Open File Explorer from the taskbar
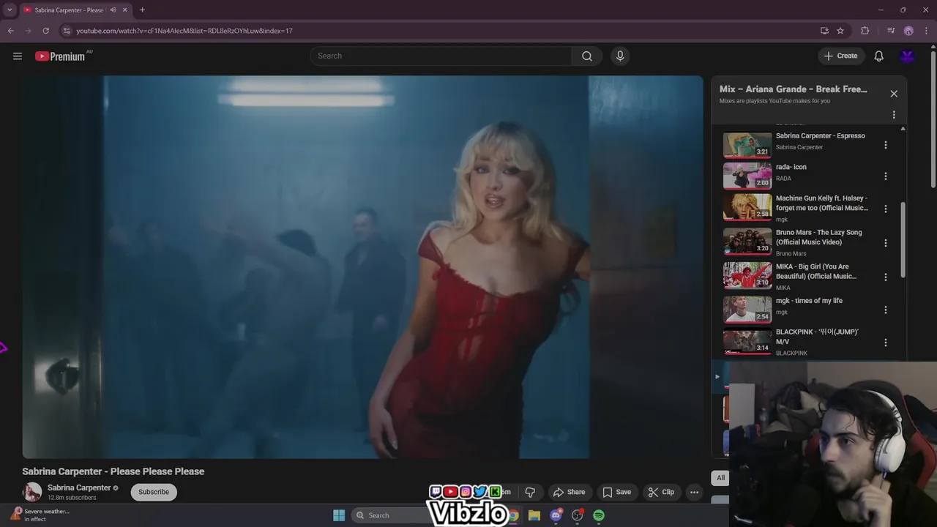Screen dimensions: 937x527 pyautogui.click(x=534, y=515)
